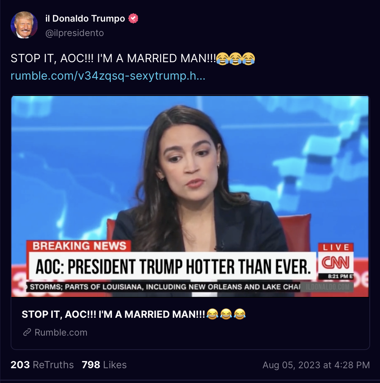Click the BREAKING NEWS banner label
Image resolution: width=380 pixels, height=383 pixels.
pos(79,246)
